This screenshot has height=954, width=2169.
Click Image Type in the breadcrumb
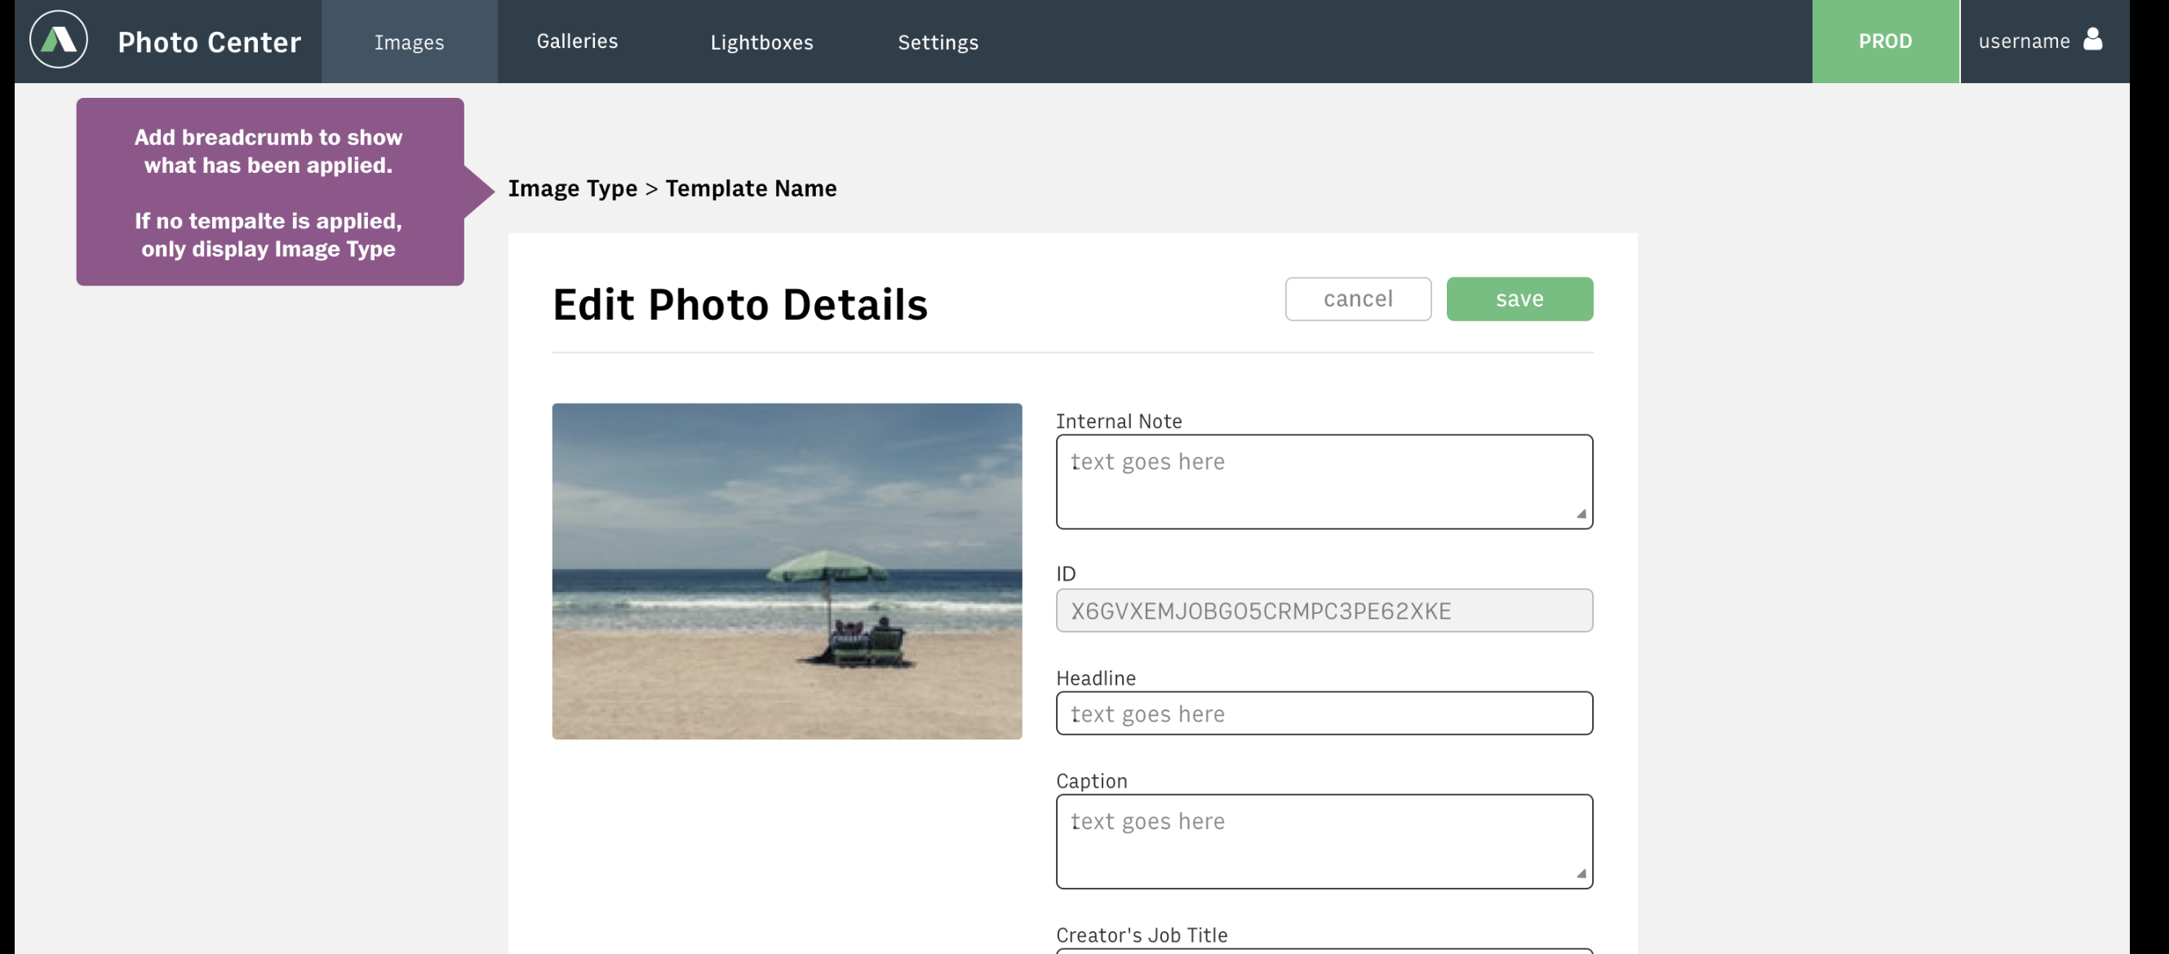click(573, 188)
